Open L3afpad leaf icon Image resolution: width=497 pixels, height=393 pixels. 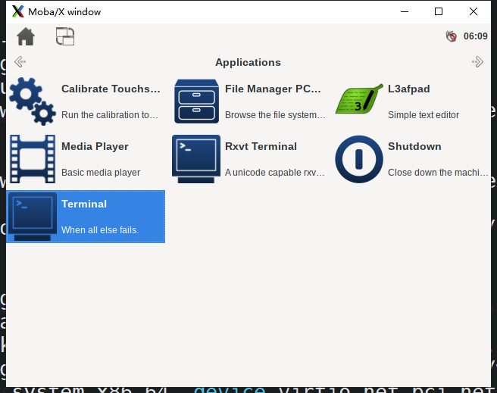tap(359, 99)
